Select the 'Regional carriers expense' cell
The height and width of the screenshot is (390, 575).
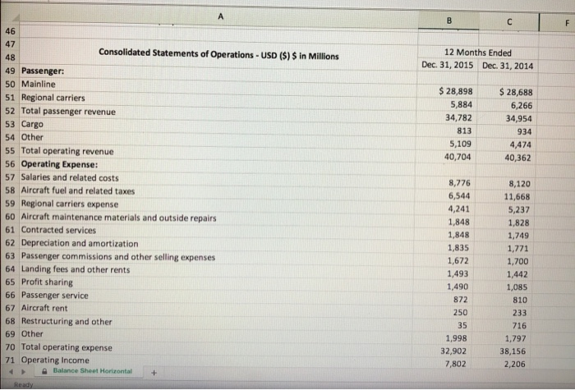pyautogui.click(x=70, y=204)
